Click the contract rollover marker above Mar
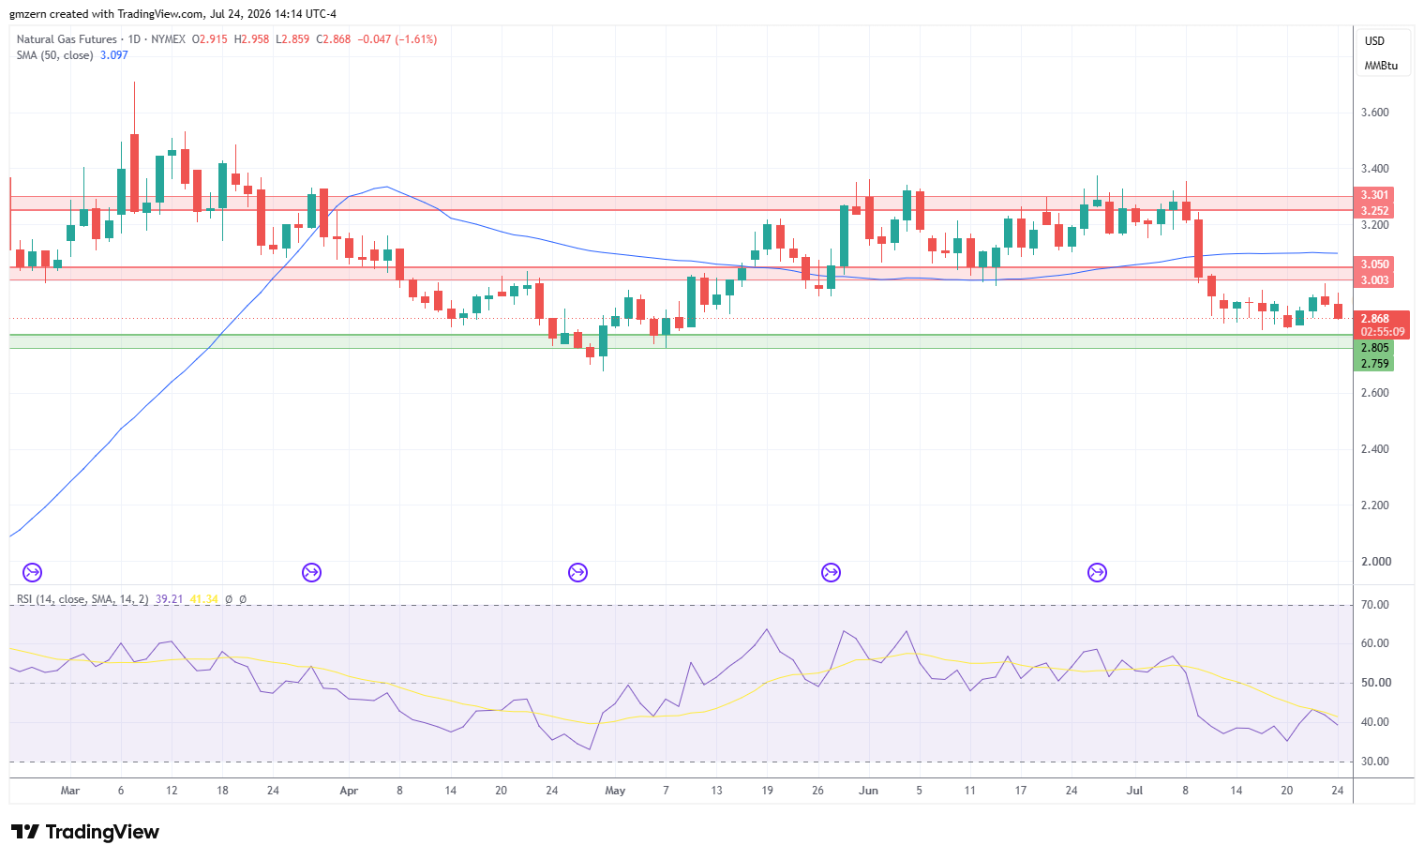The image size is (1424, 860). pos(32,572)
